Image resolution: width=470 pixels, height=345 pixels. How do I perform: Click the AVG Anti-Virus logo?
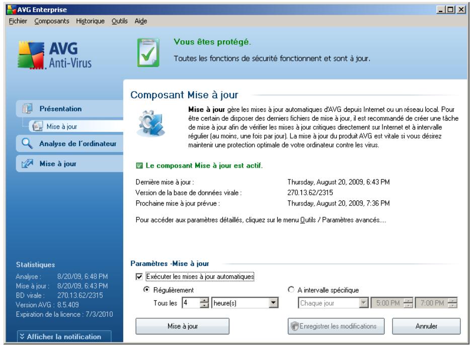point(54,55)
